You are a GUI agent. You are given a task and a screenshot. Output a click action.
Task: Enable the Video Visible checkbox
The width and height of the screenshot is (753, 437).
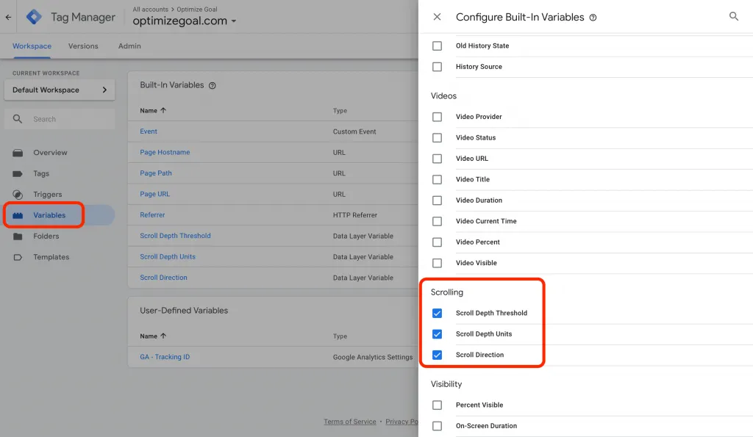[437, 263]
